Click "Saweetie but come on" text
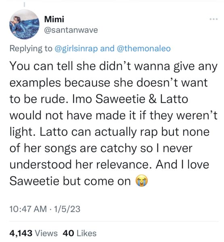224x242 pixels. (70, 181)
